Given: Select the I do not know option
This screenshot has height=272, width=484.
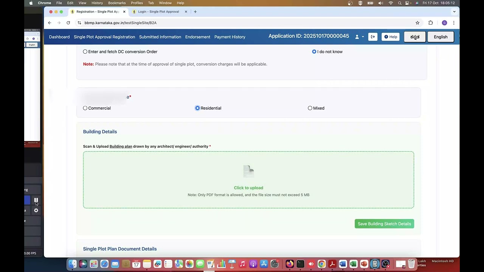Looking at the screenshot, I should [x=314, y=52].
